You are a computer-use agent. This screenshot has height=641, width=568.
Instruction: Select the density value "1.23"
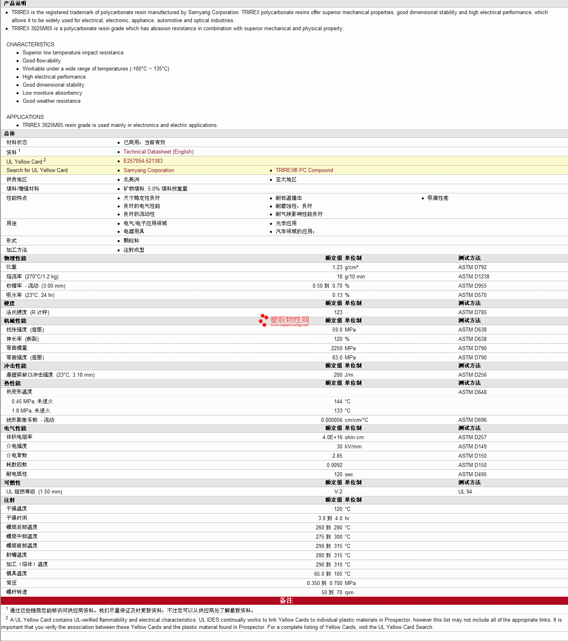click(x=337, y=268)
